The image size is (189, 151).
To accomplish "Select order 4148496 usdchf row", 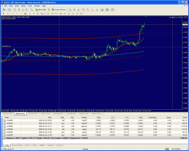I will coord(95,120).
